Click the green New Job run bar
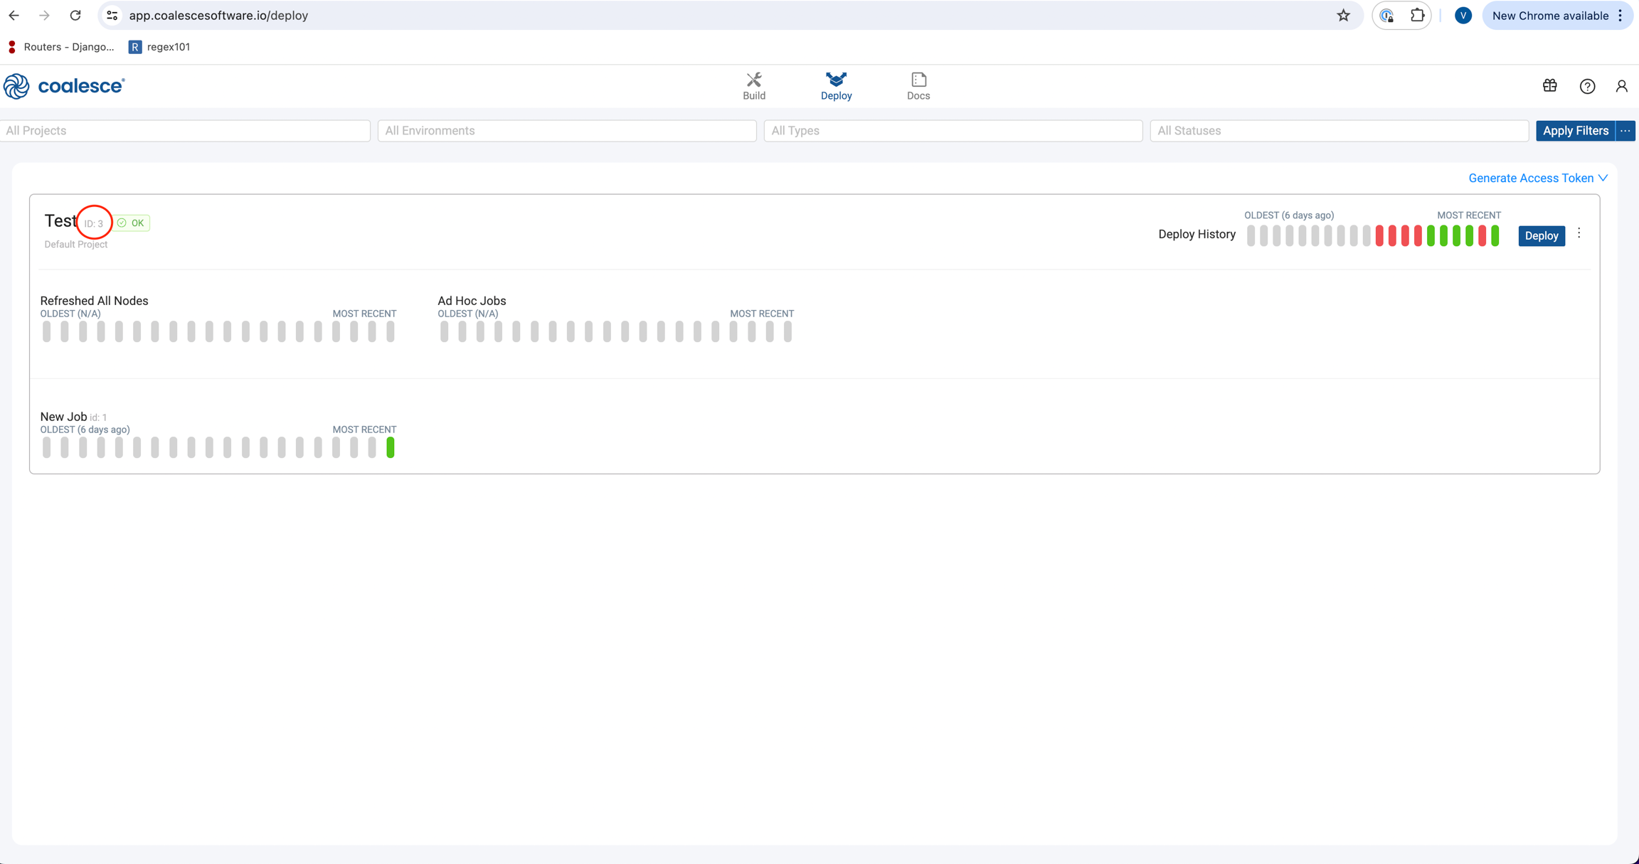The width and height of the screenshot is (1639, 864). coord(391,447)
